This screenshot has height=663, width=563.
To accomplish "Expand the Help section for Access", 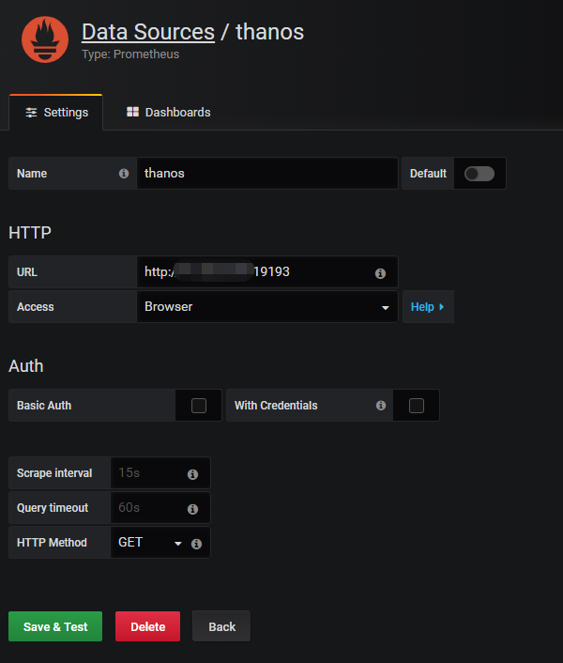I will (x=428, y=307).
